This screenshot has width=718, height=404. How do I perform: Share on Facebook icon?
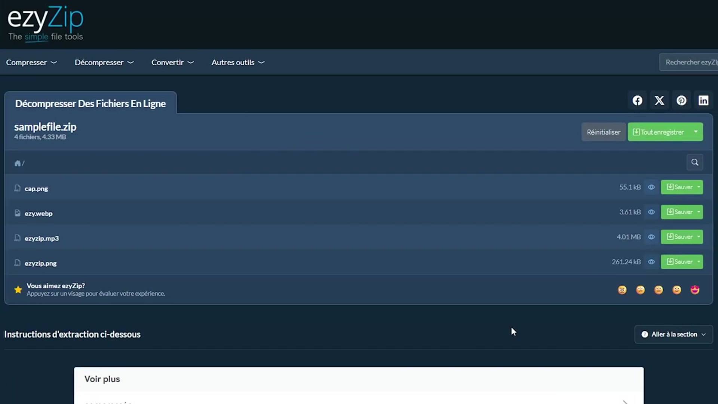tap(638, 101)
